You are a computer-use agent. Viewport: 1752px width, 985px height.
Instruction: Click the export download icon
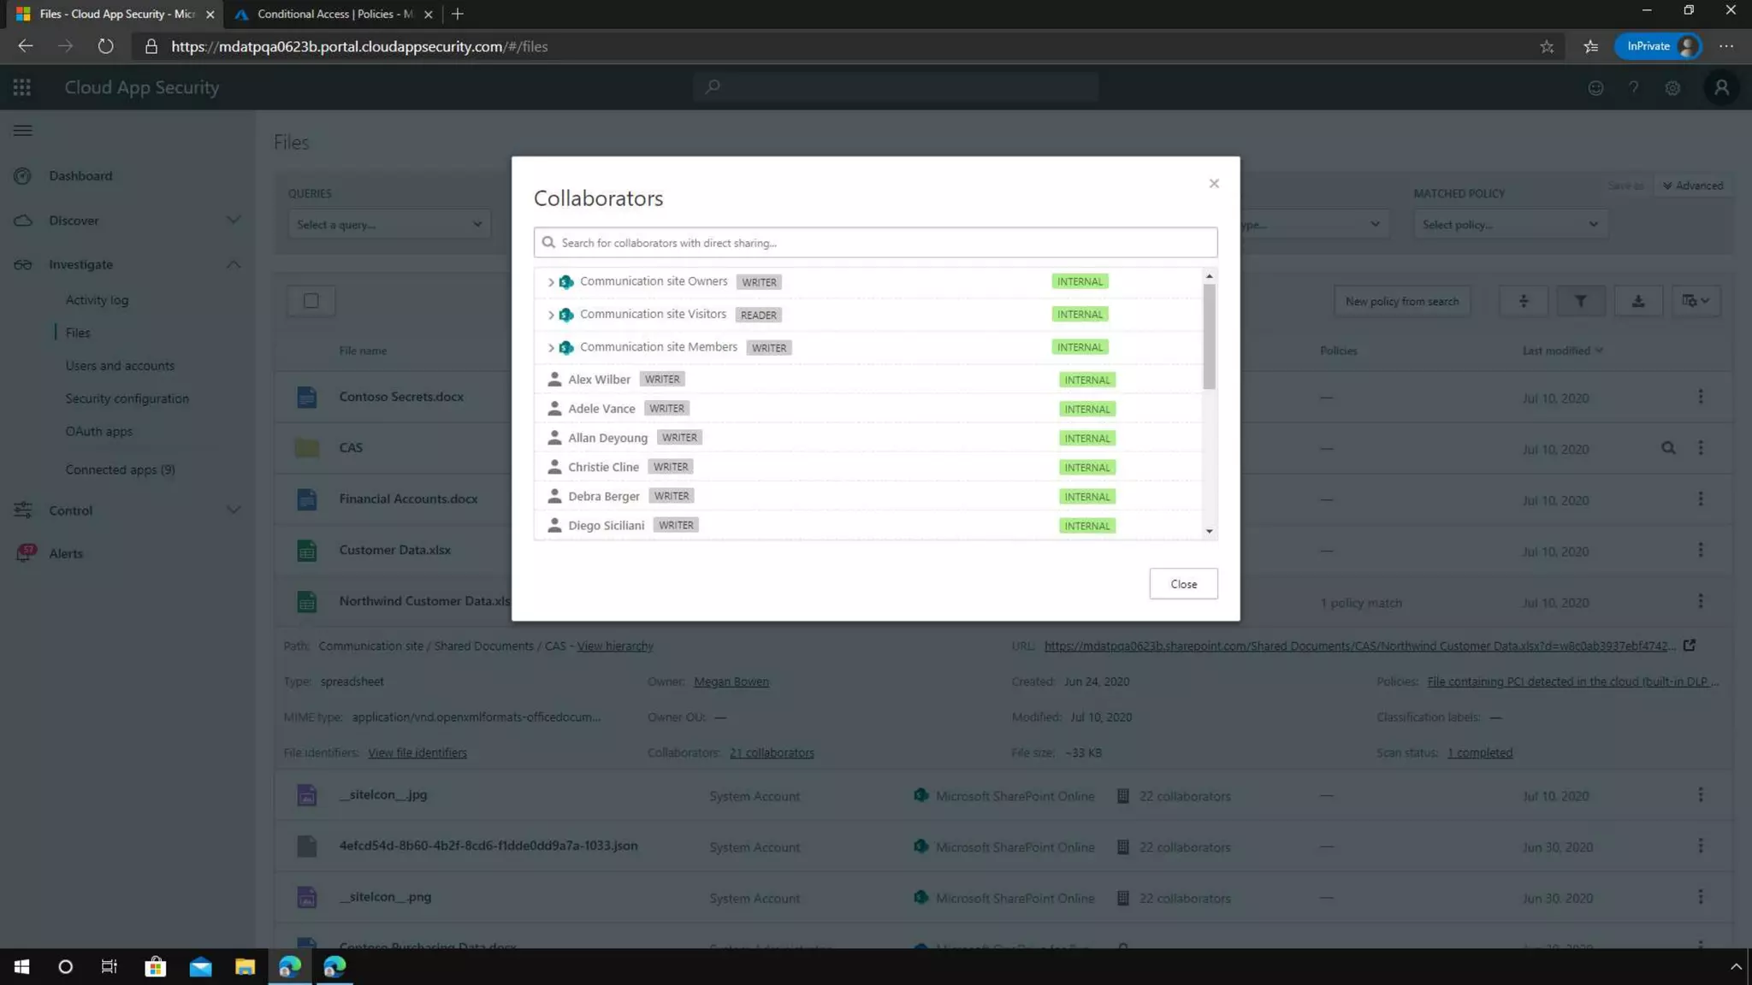point(1637,301)
